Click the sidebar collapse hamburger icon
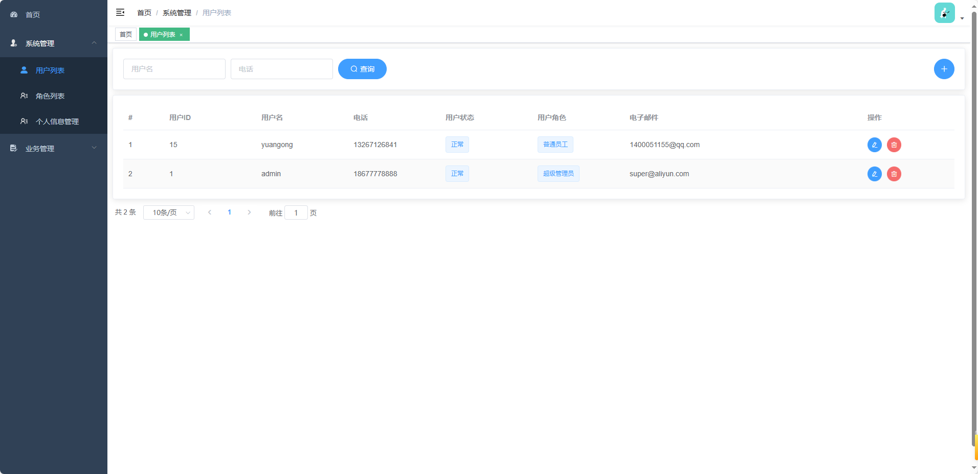This screenshot has height=474, width=978. tap(120, 12)
